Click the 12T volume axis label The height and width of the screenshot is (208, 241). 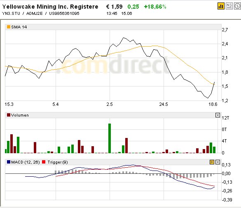(x=225, y=118)
